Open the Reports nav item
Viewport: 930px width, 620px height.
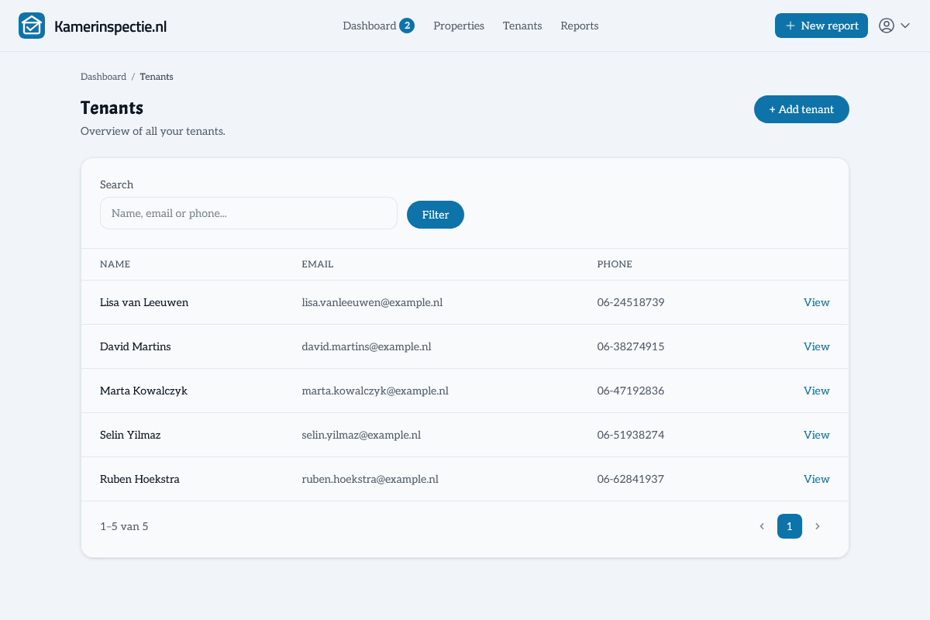[x=580, y=26]
